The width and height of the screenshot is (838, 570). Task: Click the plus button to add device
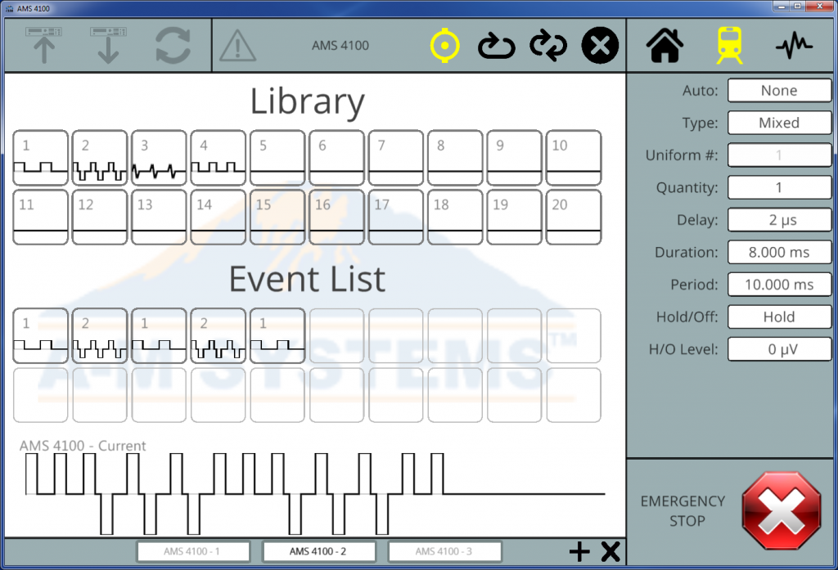[x=579, y=552]
